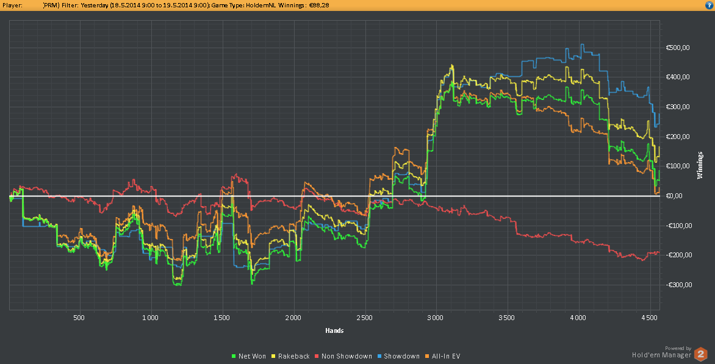Click the blue help icon in header
The width and height of the screenshot is (715, 364).
click(709, 5)
